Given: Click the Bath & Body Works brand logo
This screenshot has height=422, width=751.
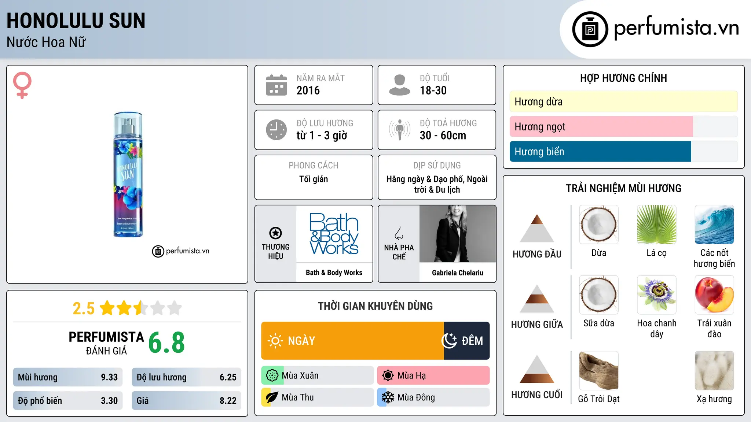Looking at the screenshot, I should (x=334, y=234).
